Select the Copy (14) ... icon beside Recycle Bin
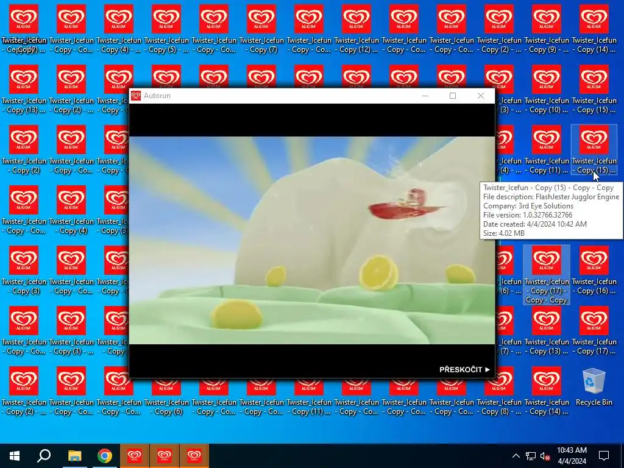624x468 pixels. tap(547, 391)
